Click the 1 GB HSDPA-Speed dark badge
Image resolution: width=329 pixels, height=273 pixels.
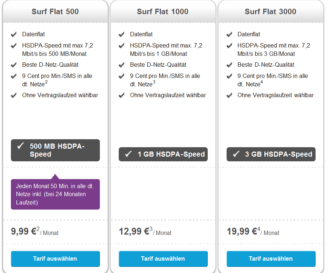163,154
